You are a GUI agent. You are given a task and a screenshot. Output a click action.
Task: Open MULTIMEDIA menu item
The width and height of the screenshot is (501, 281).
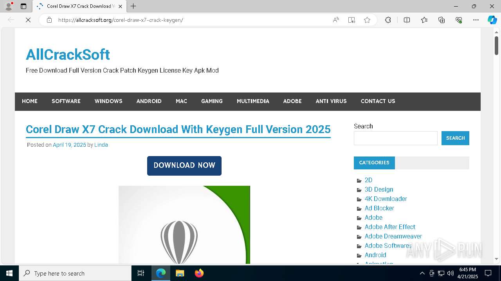pos(253,101)
